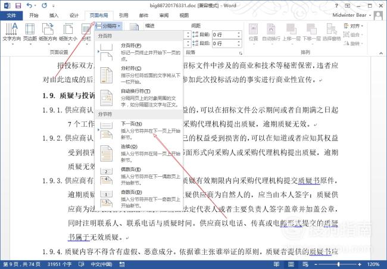The height and width of the screenshot is (269, 387).
Task: Switch to the 插入 Insert tab
Action: [54, 15]
